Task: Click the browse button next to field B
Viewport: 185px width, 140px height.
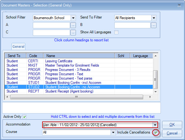Action: [154, 25]
